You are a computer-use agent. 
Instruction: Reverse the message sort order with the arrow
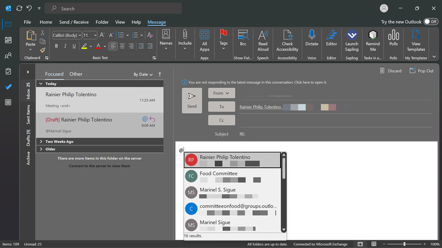click(x=160, y=74)
